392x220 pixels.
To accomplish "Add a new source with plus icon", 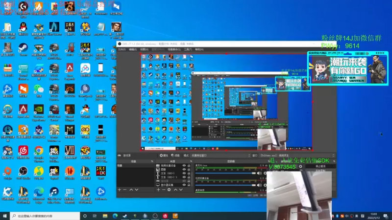I will point(158,190).
